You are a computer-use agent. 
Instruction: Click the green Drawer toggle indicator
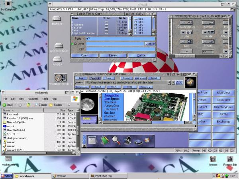click(x=72, y=44)
